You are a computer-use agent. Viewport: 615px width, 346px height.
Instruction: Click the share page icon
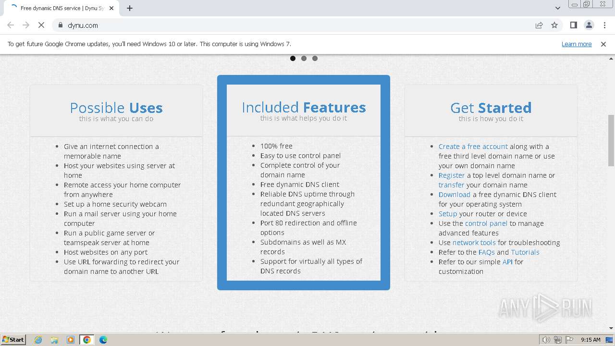539,25
